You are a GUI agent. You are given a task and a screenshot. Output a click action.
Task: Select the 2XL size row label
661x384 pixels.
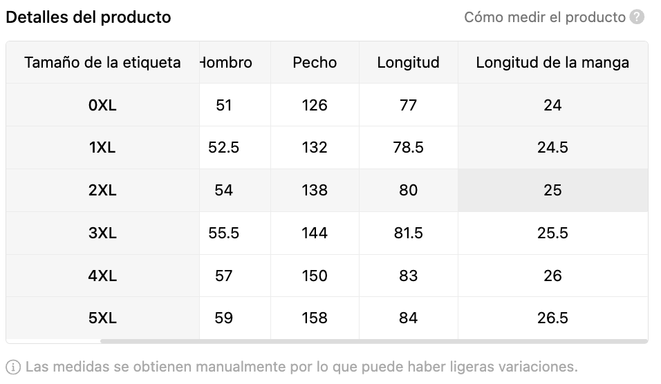tap(102, 191)
